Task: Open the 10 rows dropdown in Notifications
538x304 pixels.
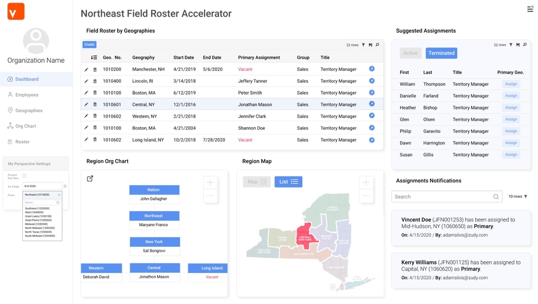Action: [x=518, y=196]
